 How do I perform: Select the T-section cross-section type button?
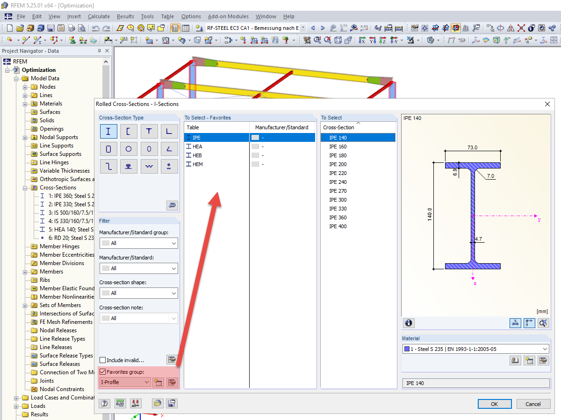149,132
